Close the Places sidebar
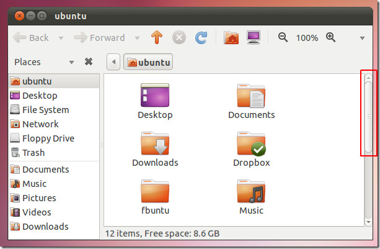 [89, 61]
